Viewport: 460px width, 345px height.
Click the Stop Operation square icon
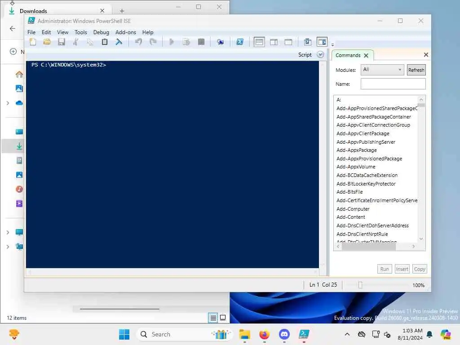click(x=201, y=42)
